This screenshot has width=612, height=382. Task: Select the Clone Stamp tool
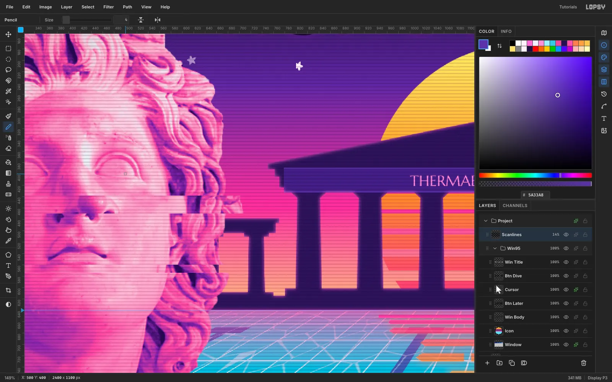coord(8,184)
